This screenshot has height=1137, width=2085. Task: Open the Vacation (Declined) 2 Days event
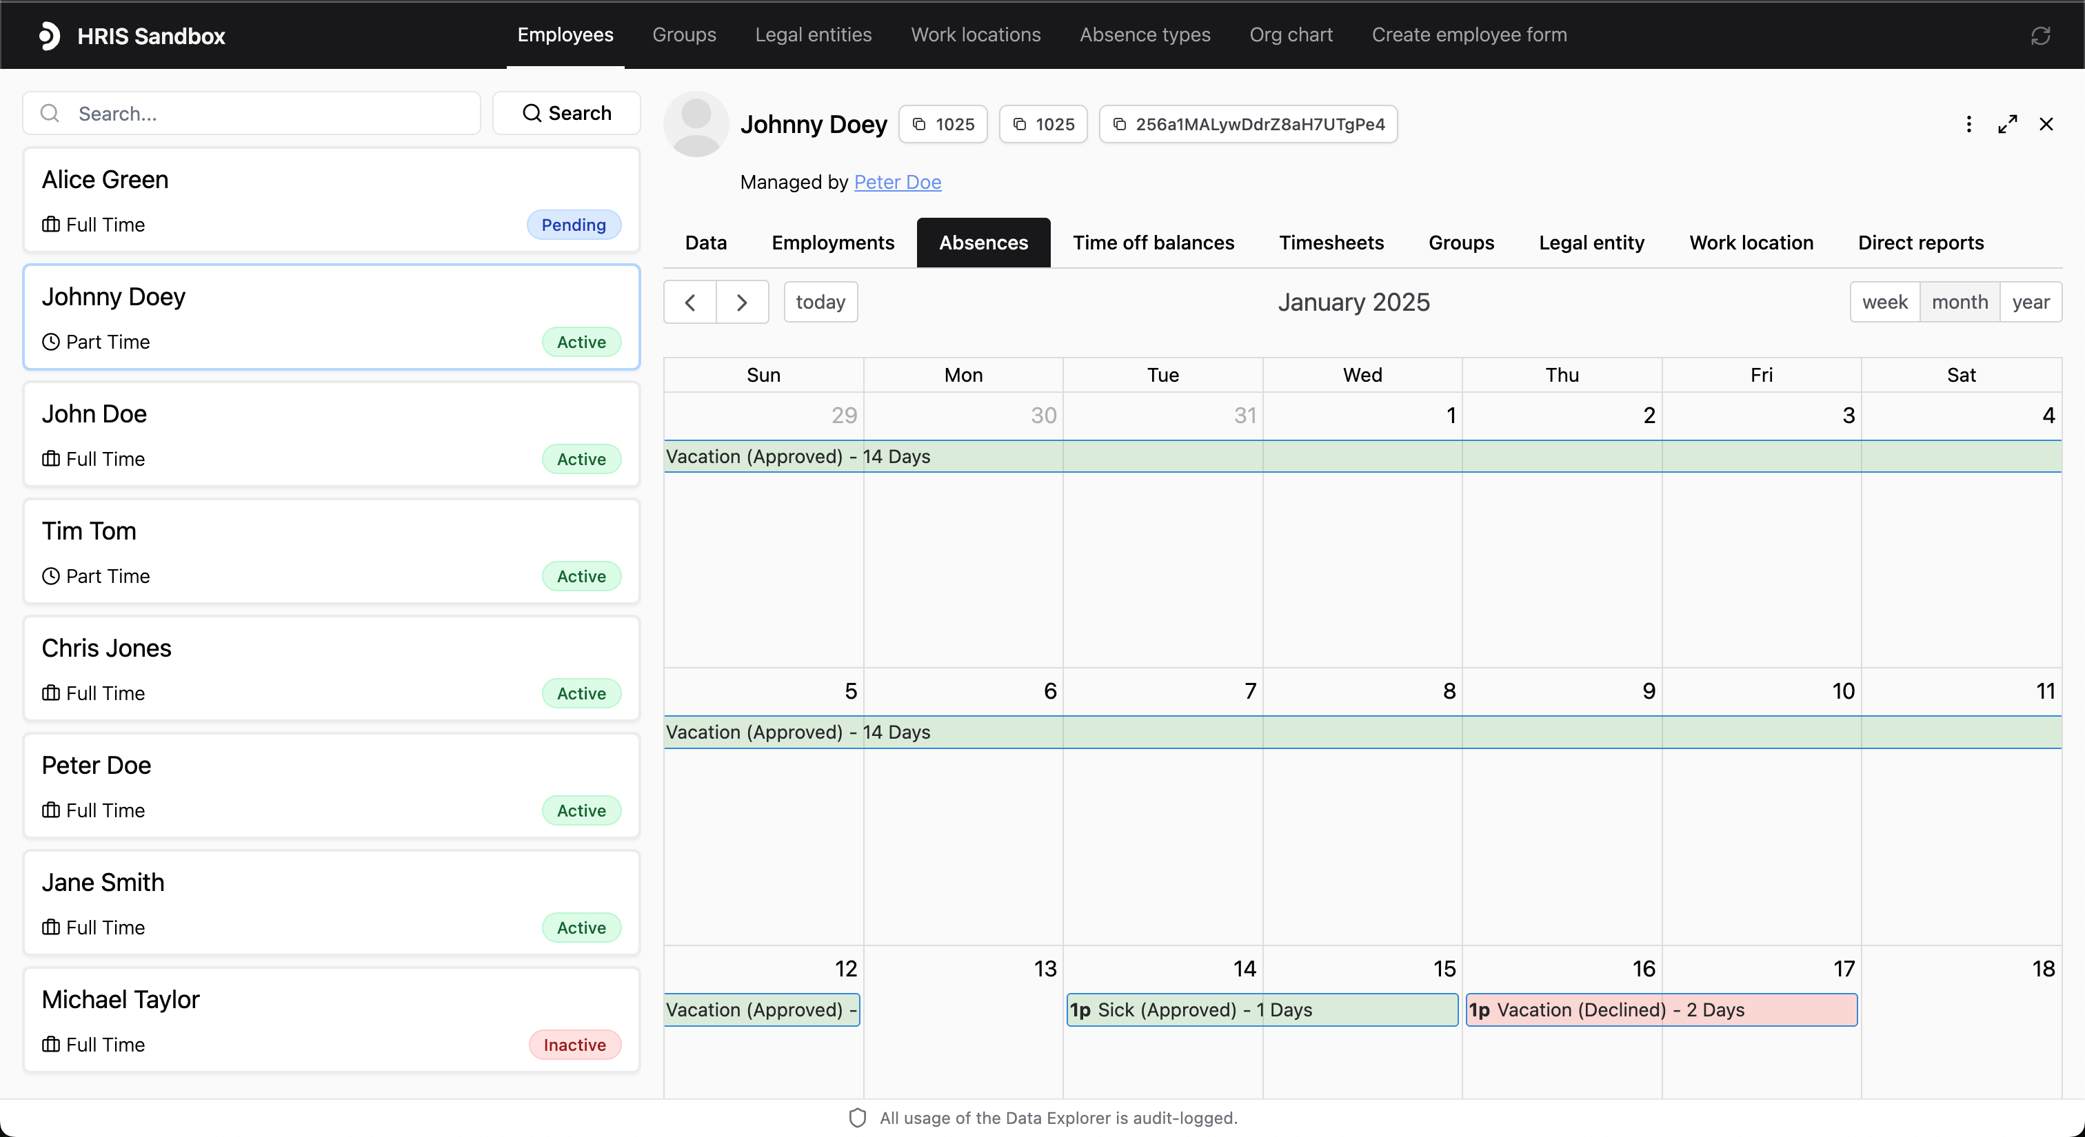[1662, 1010]
